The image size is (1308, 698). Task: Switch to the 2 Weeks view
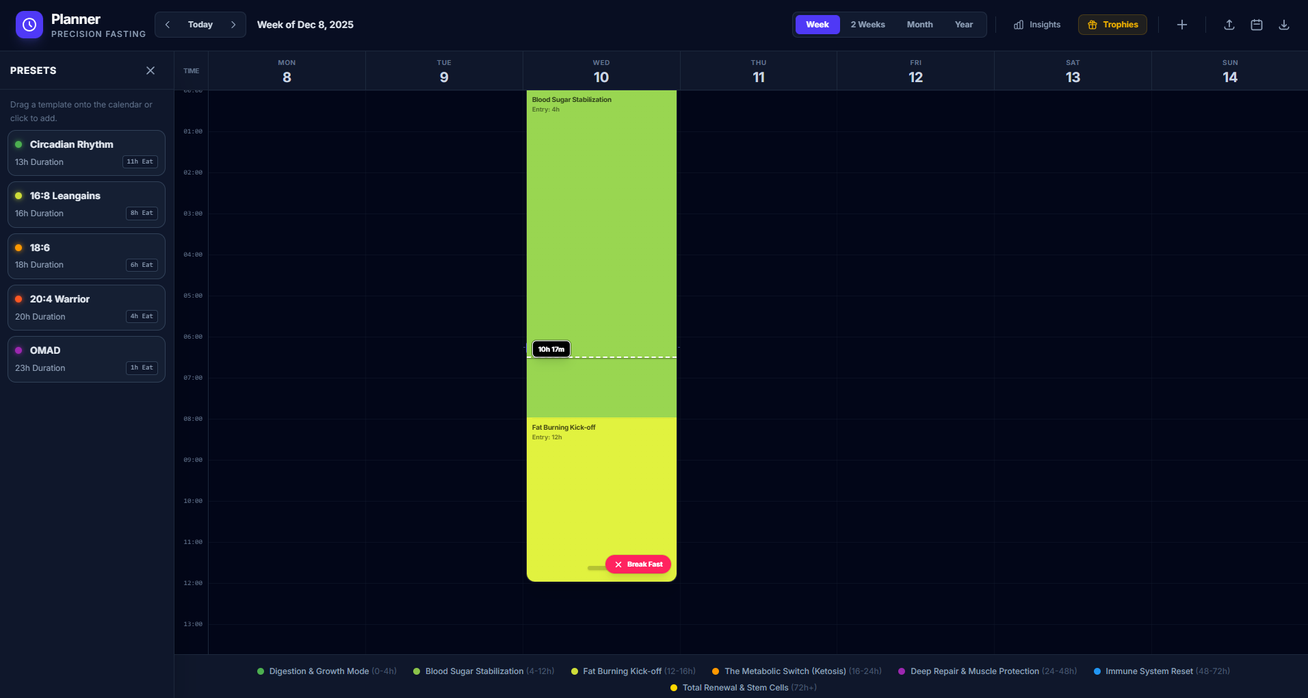tap(867, 25)
